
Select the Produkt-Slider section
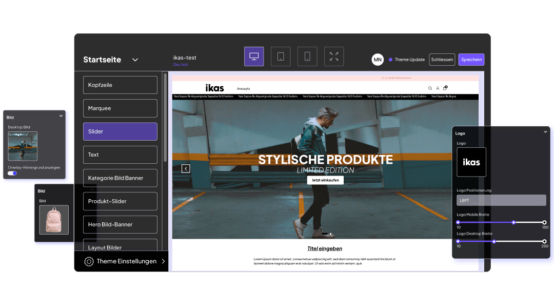tap(120, 201)
